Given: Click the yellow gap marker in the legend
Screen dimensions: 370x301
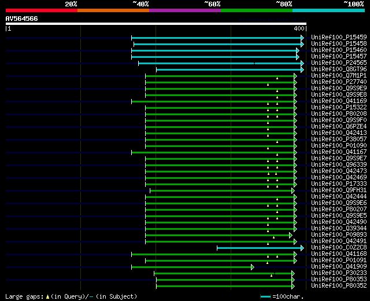Looking at the screenshot, I should point(47,296).
